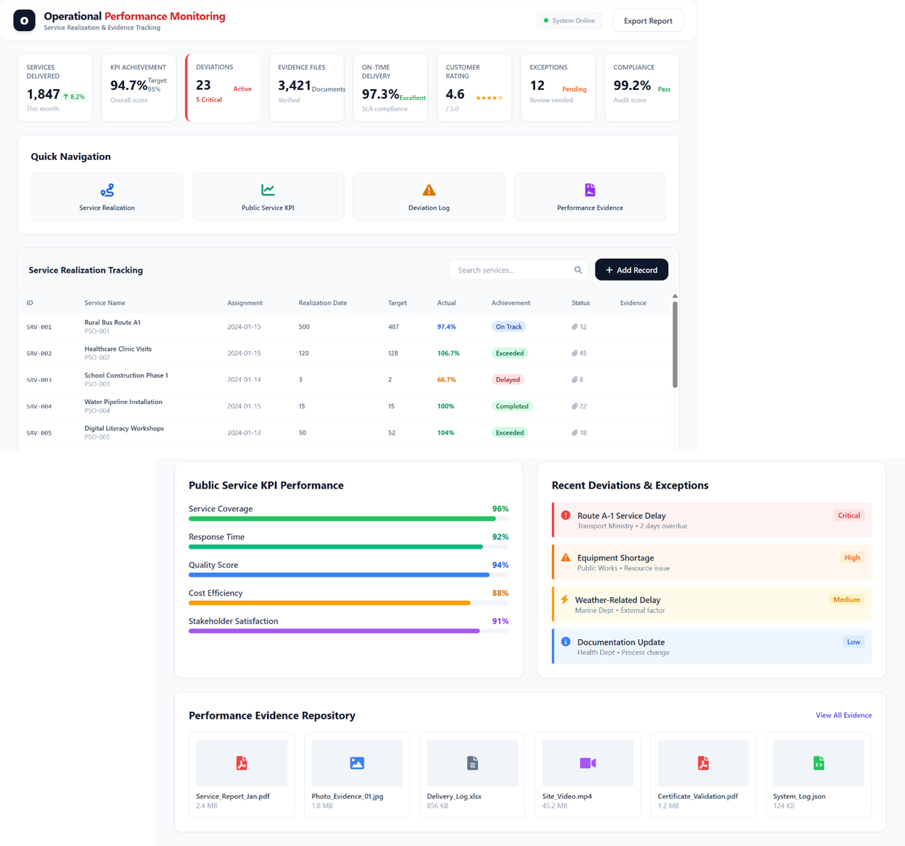Click the Deviations summary card
This screenshot has height=846, width=905.
click(223, 88)
